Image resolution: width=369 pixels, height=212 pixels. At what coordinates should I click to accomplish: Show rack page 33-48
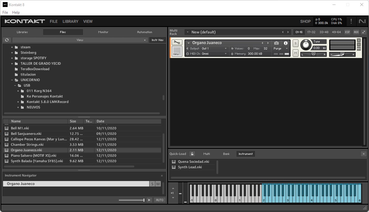[x=324, y=32]
